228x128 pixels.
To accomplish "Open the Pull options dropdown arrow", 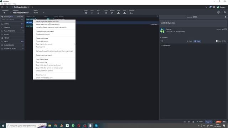I will click(x=102, y=12).
